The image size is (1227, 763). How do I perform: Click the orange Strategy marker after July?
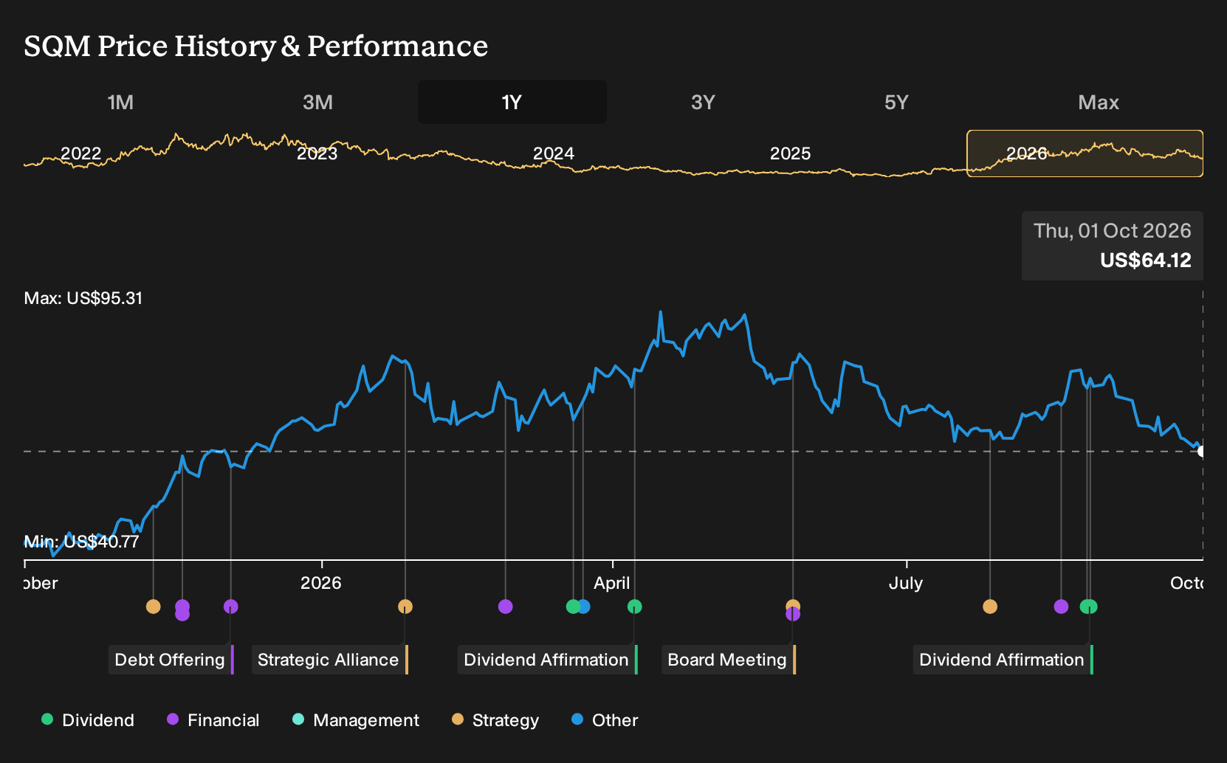point(990,607)
